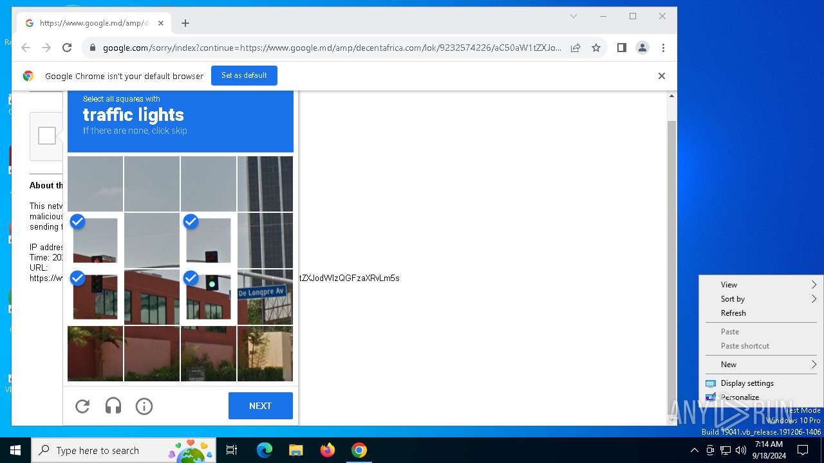824x463 pixels.
Task: Select the brick building windows tile
Action: coord(152,297)
